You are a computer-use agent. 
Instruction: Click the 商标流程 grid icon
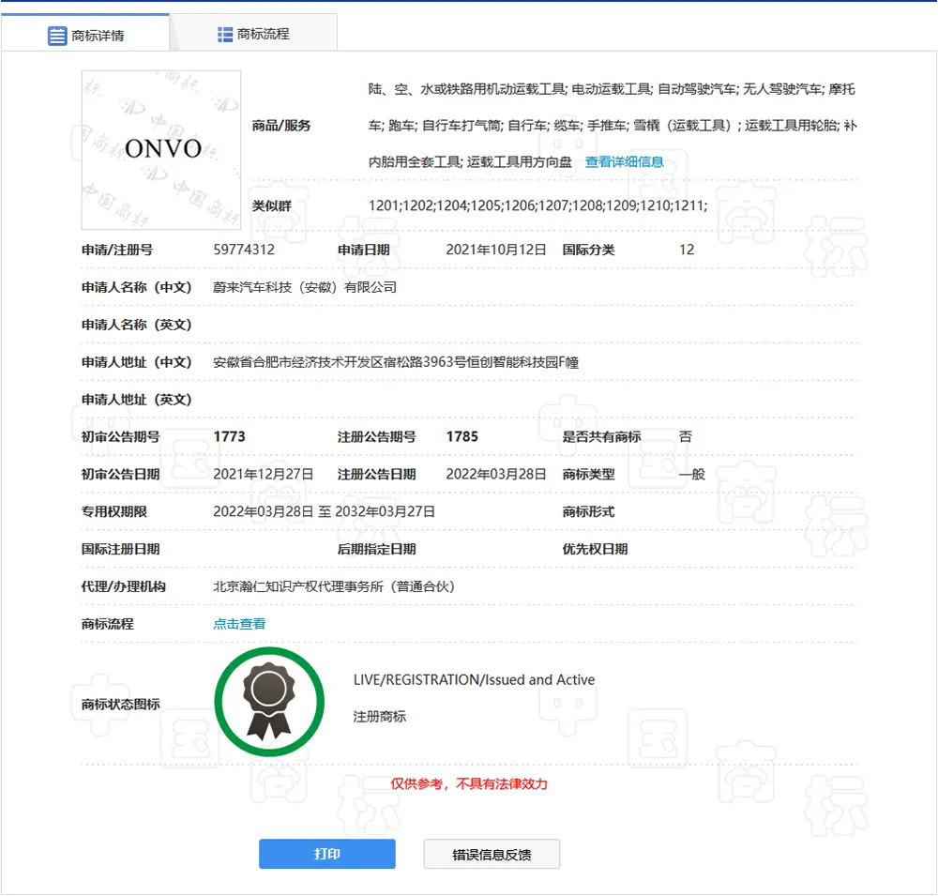pyautogui.click(x=225, y=35)
